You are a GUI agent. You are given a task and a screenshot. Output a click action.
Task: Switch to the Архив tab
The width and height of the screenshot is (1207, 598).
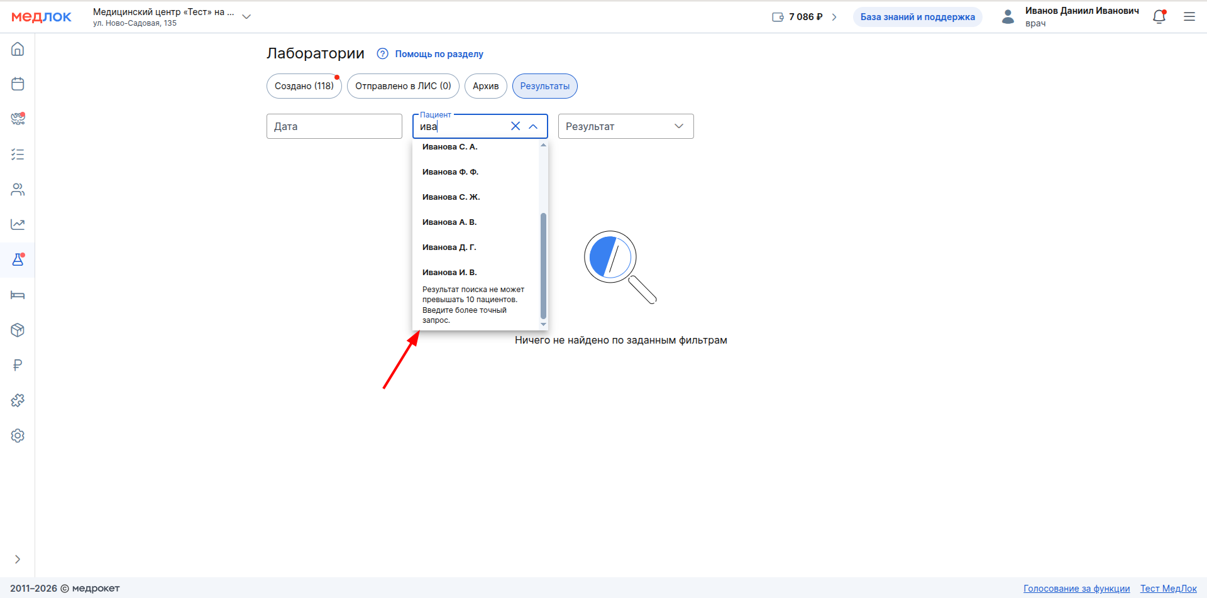(485, 86)
